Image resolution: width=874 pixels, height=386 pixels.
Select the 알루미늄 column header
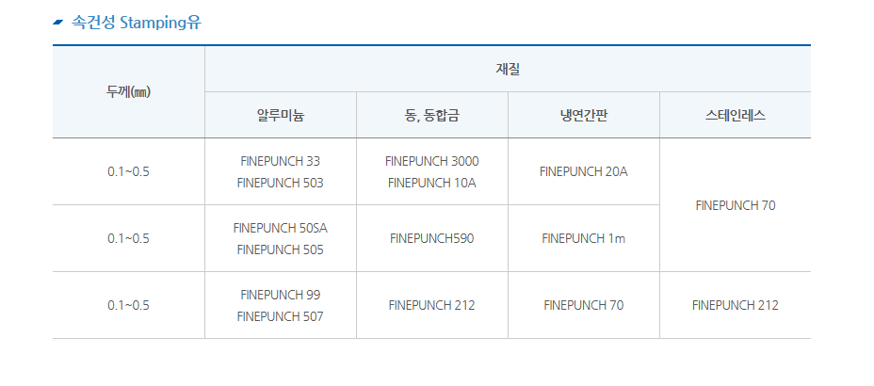click(281, 115)
